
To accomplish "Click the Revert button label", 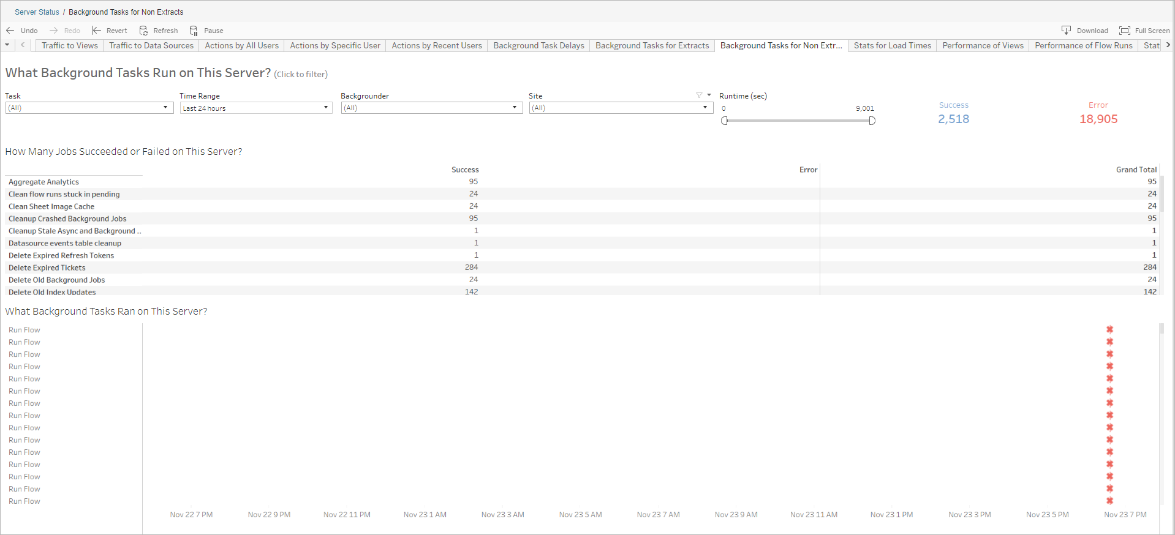I will click(117, 31).
